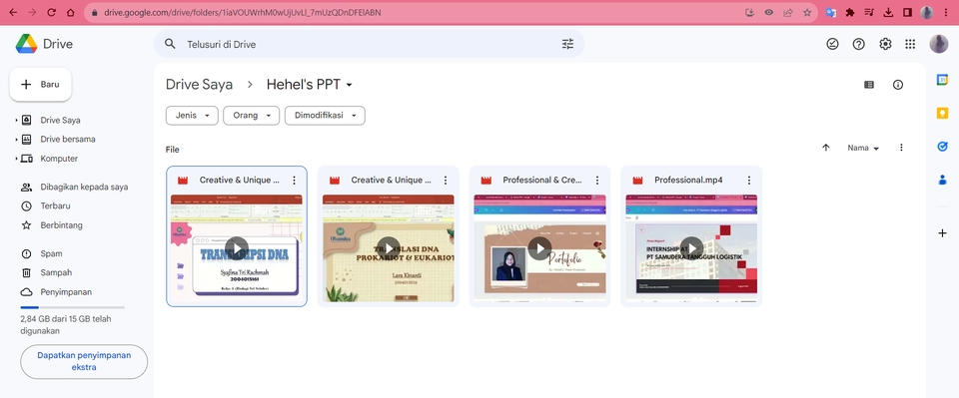This screenshot has width=959, height=398.
Task: Open the translate page icon
Action: 830,12
